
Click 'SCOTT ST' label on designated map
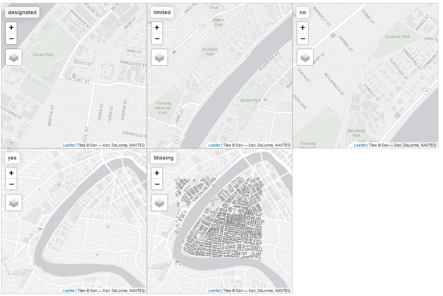[83, 63]
